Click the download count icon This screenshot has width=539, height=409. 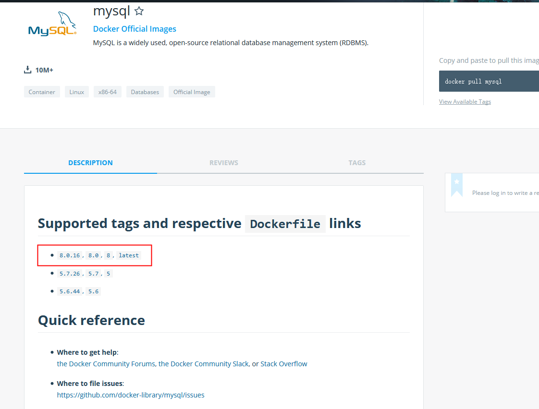pos(27,70)
